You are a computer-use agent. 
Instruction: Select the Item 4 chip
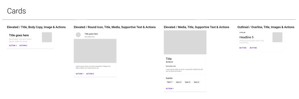coord(197,82)
